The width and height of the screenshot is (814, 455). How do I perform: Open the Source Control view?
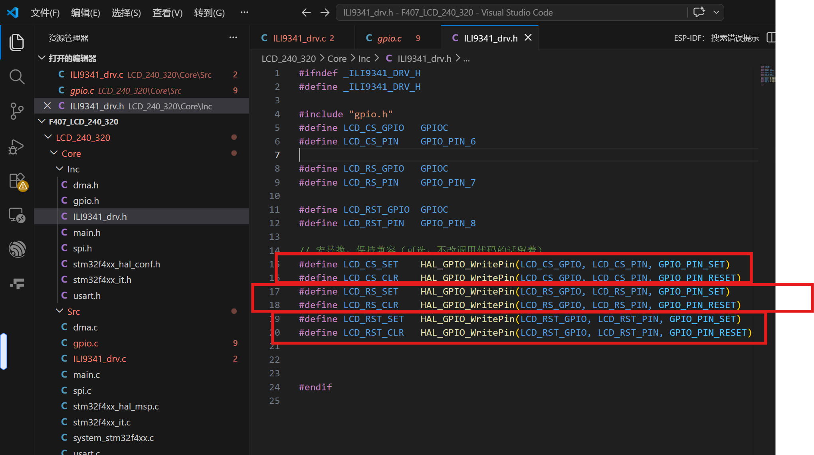pos(16,111)
